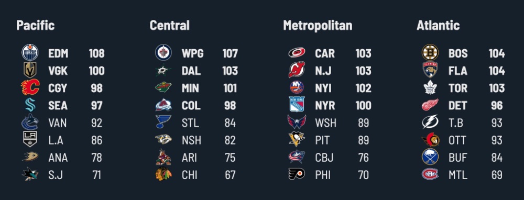
Task: Click the Edmonton Oilers logo
Action: point(30,53)
